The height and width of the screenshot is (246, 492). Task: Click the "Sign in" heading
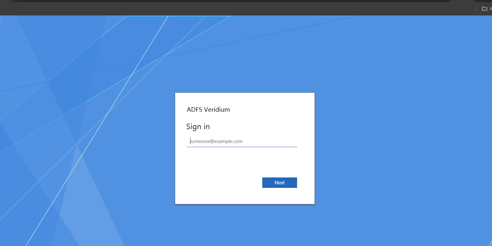[x=198, y=127]
